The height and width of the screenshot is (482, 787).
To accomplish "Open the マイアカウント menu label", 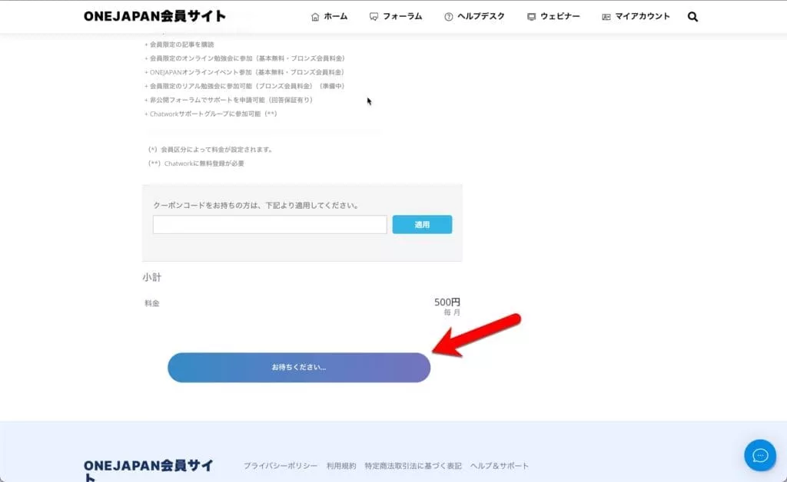I will (x=643, y=16).
